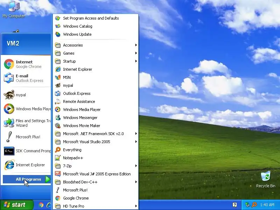The image size is (280, 210).
Task: Open the Games menu entry
Action: click(x=96, y=53)
